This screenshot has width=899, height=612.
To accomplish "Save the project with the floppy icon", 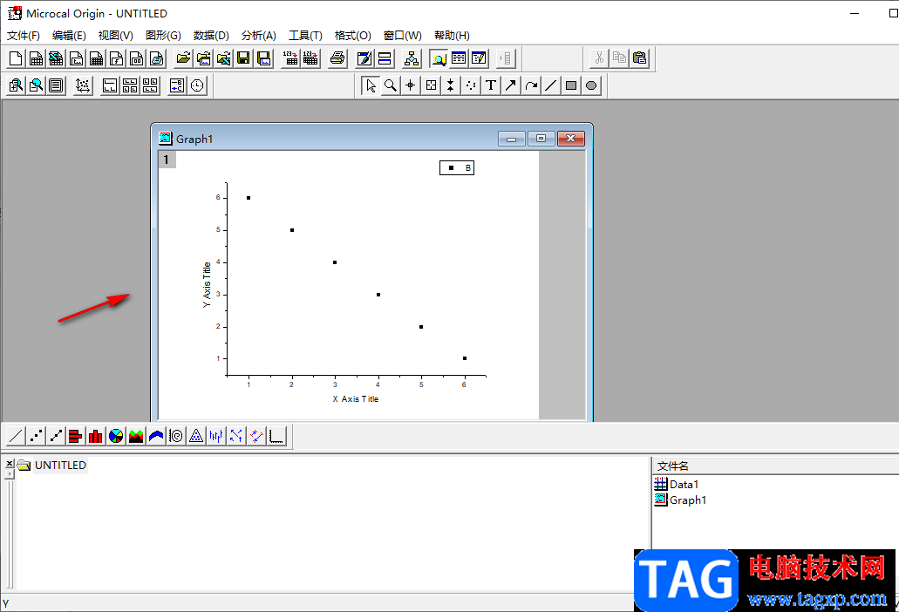I will [243, 58].
